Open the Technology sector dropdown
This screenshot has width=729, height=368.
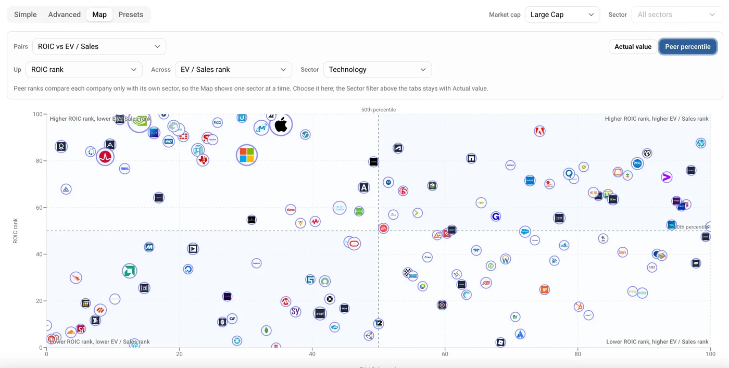pos(378,69)
